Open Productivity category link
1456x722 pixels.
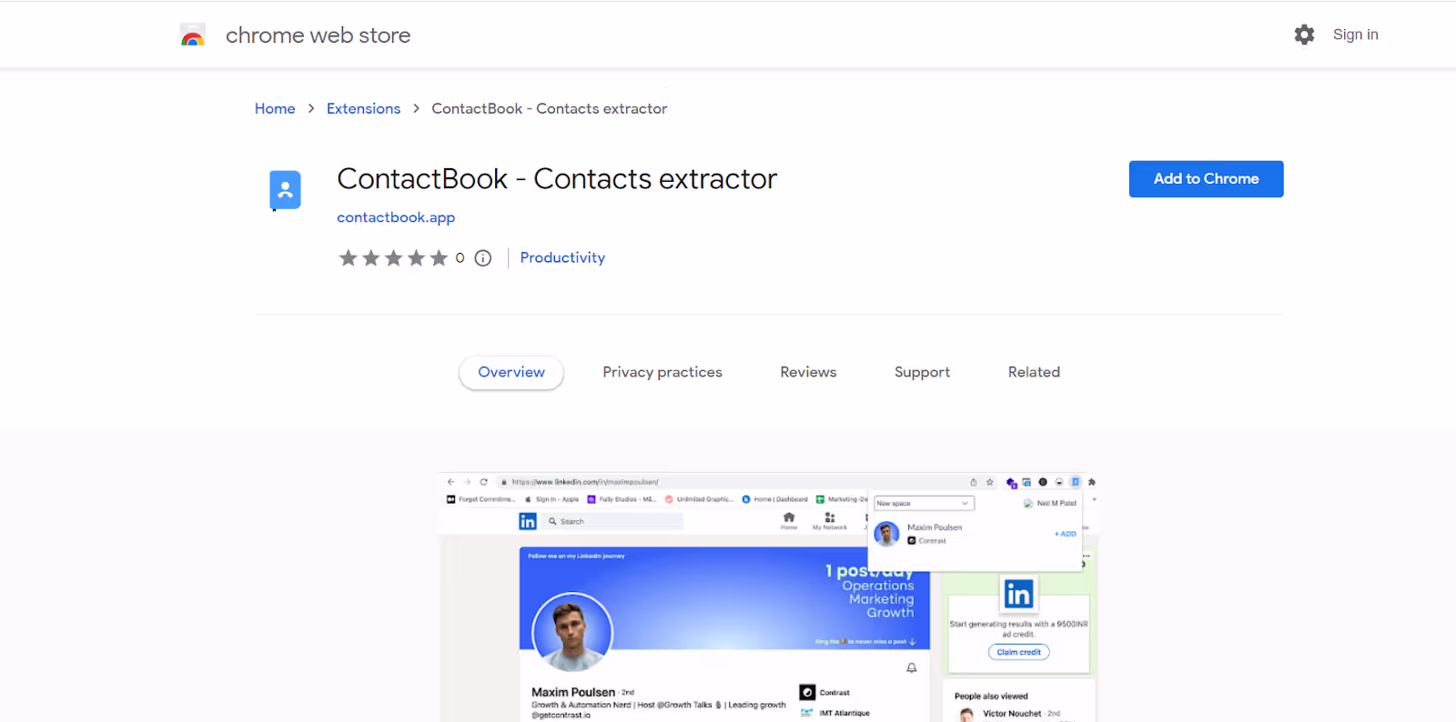coord(562,257)
